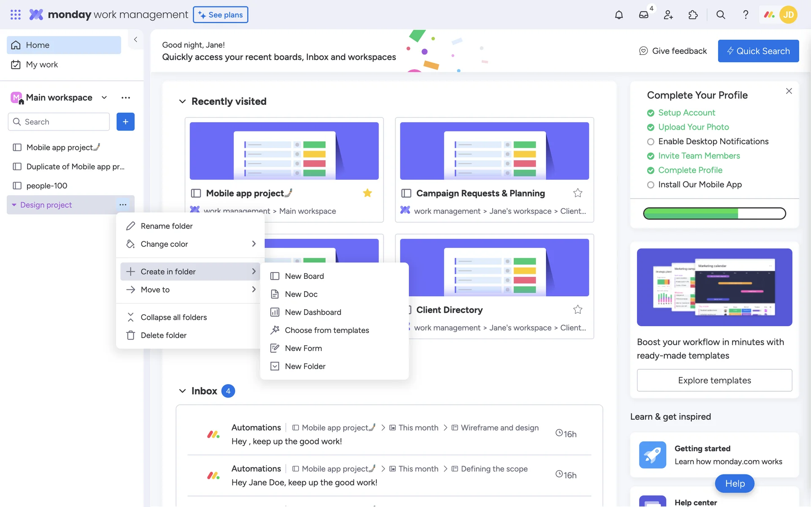Open the apps grid switcher icon
This screenshot has width=811, height=507.
coord(16,15)
